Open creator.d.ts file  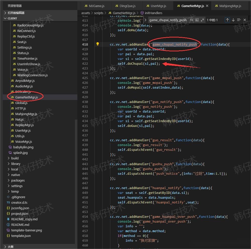pyautogui.click(x=19, y=203)
